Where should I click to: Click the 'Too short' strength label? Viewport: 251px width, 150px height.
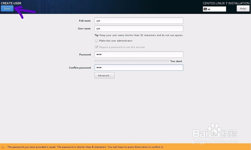pos(176,61)
